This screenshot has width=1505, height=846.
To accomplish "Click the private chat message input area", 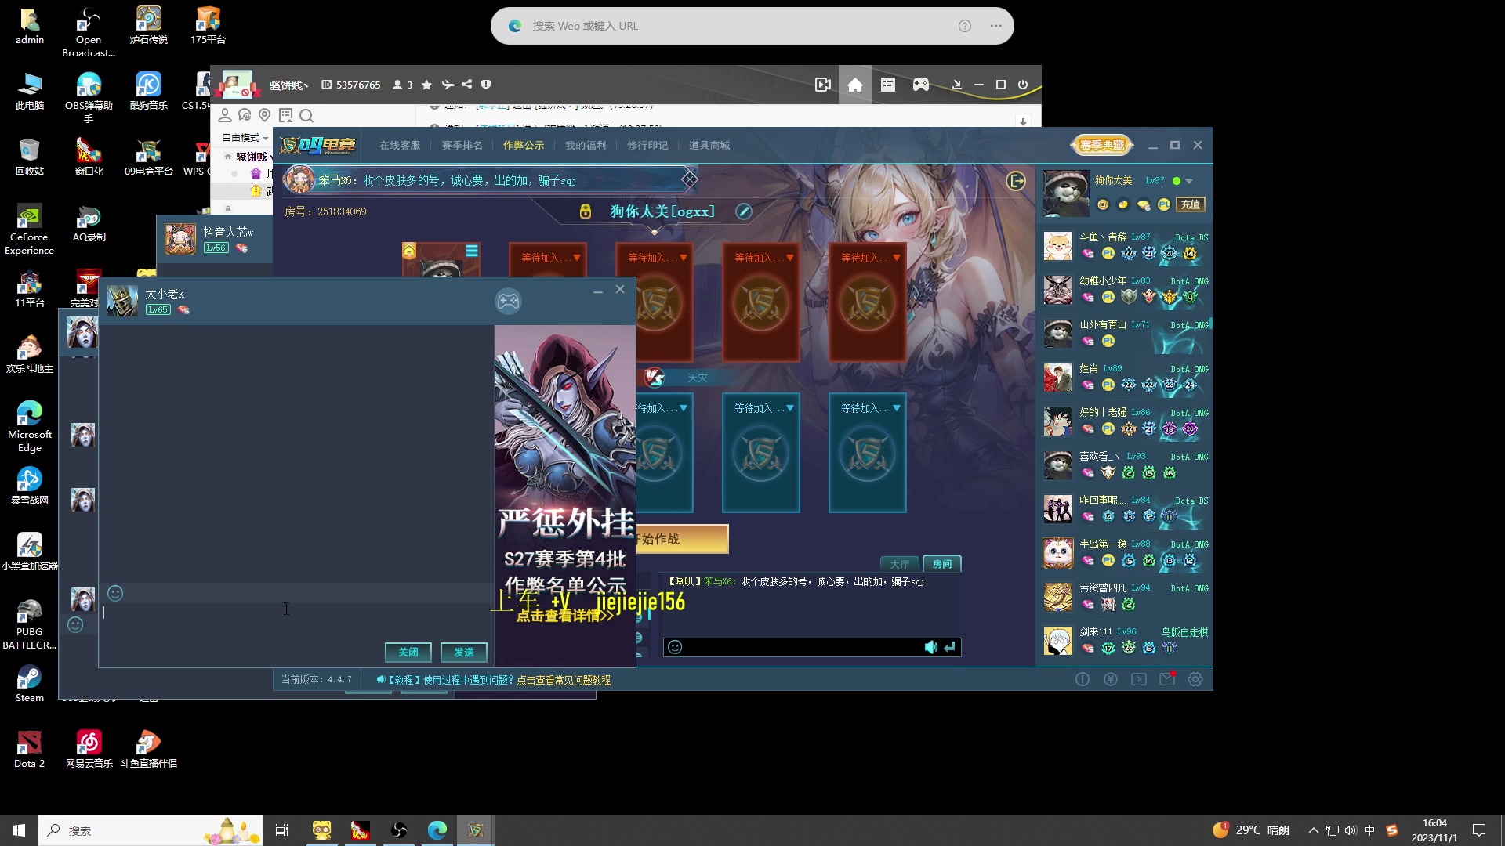I will (296, 622).
